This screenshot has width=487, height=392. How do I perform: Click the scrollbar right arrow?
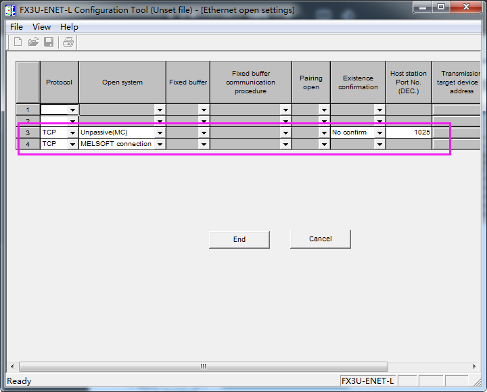(475, 366)
